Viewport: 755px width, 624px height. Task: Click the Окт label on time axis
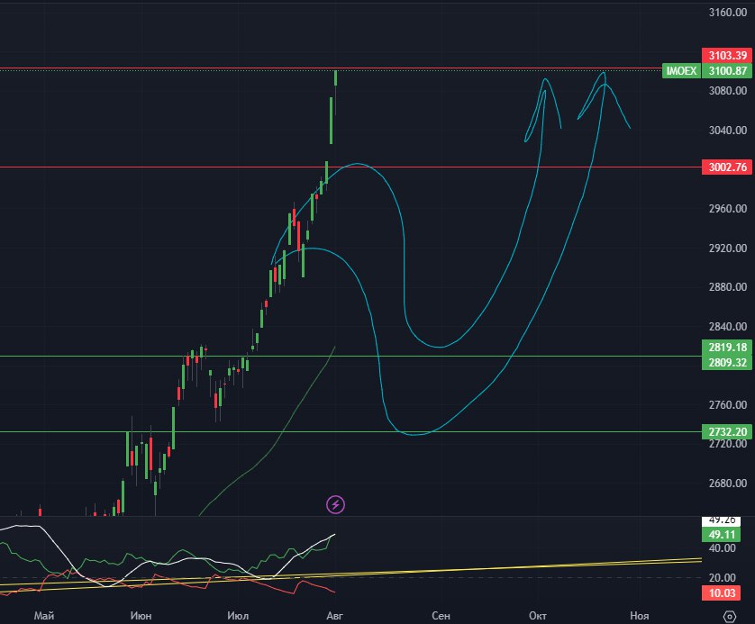click(538, 616)
